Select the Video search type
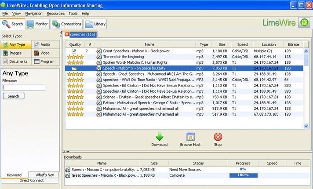This screenshot has width=313, height=189. point(46,53)
